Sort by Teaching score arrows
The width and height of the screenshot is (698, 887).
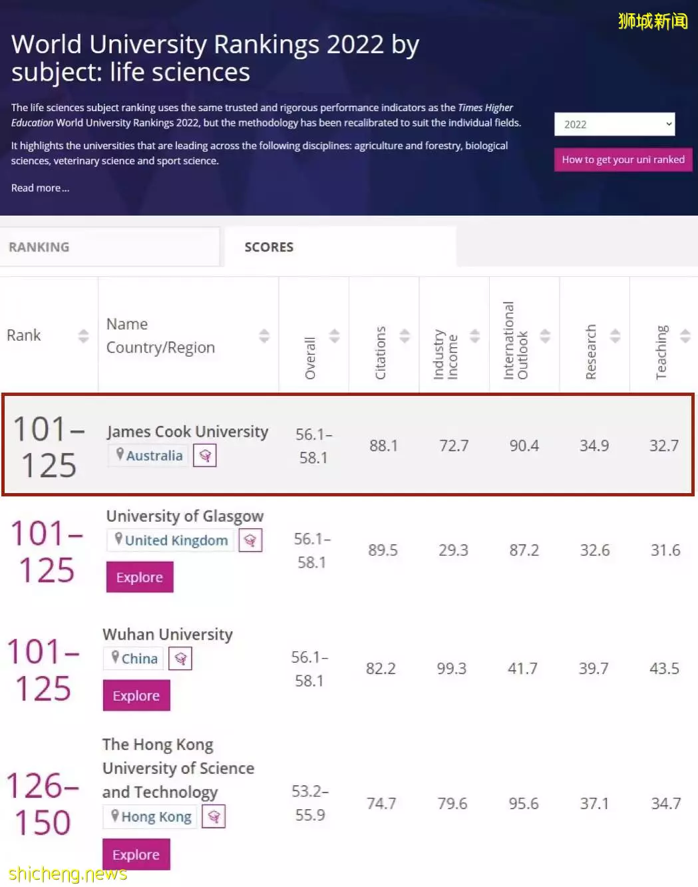685,336
